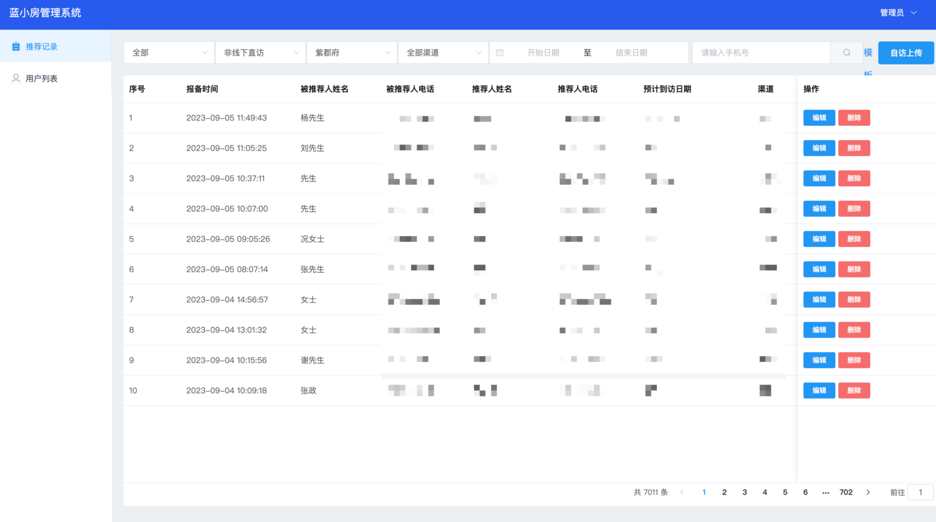
Task: Click the 开始日期 start date field
Action: (x=543, y=53)
